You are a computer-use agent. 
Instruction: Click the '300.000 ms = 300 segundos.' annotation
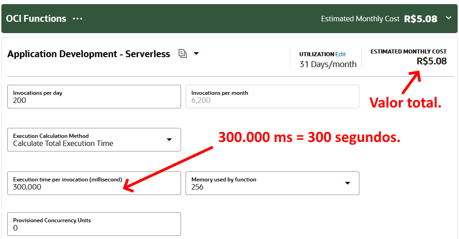(309, 137)
